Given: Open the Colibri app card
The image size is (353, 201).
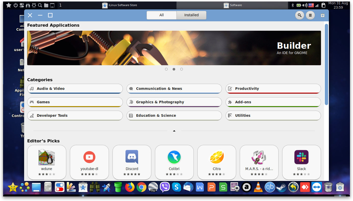Looking at the screenshot, I should click(174, 162).
